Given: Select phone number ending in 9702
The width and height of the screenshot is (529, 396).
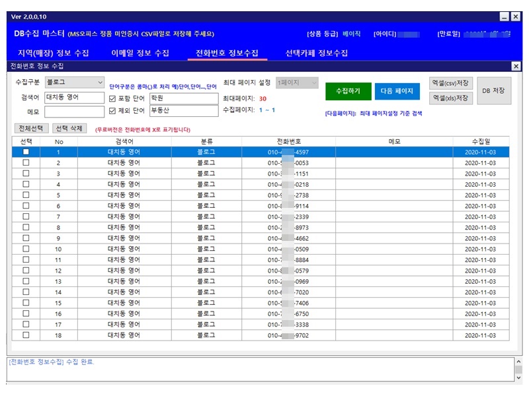Looking at the screenshot, I should click(x=288, y=335).
